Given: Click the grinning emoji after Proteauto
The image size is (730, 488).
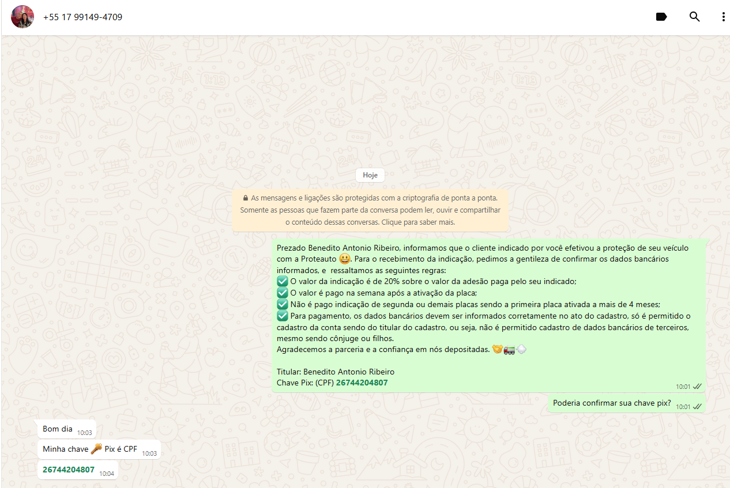Looking at the screenshot, I should pyautogui.click(x=344, y=259).
